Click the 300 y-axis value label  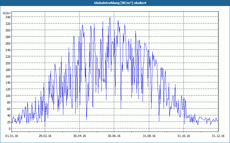pyautogui.click(x=8, y=30)
